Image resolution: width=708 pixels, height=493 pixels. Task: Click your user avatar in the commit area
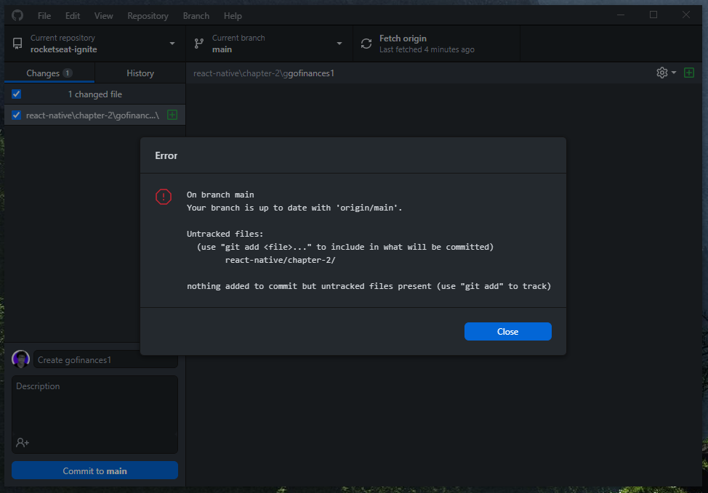click(x=20, y=359)
